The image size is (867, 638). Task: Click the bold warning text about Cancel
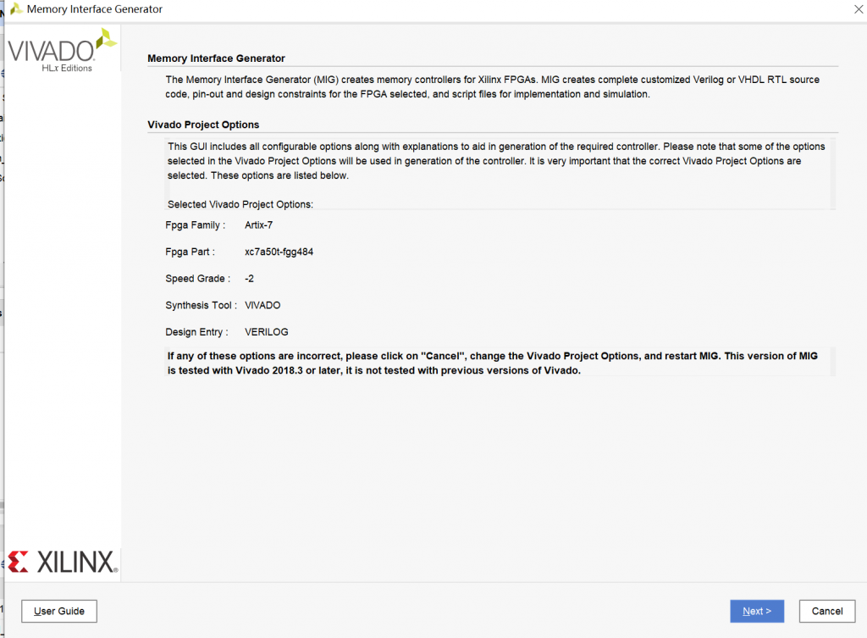tap(492, 363)
